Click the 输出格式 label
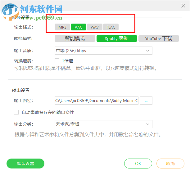The image size is (190, 175). (x=24, y=27)
